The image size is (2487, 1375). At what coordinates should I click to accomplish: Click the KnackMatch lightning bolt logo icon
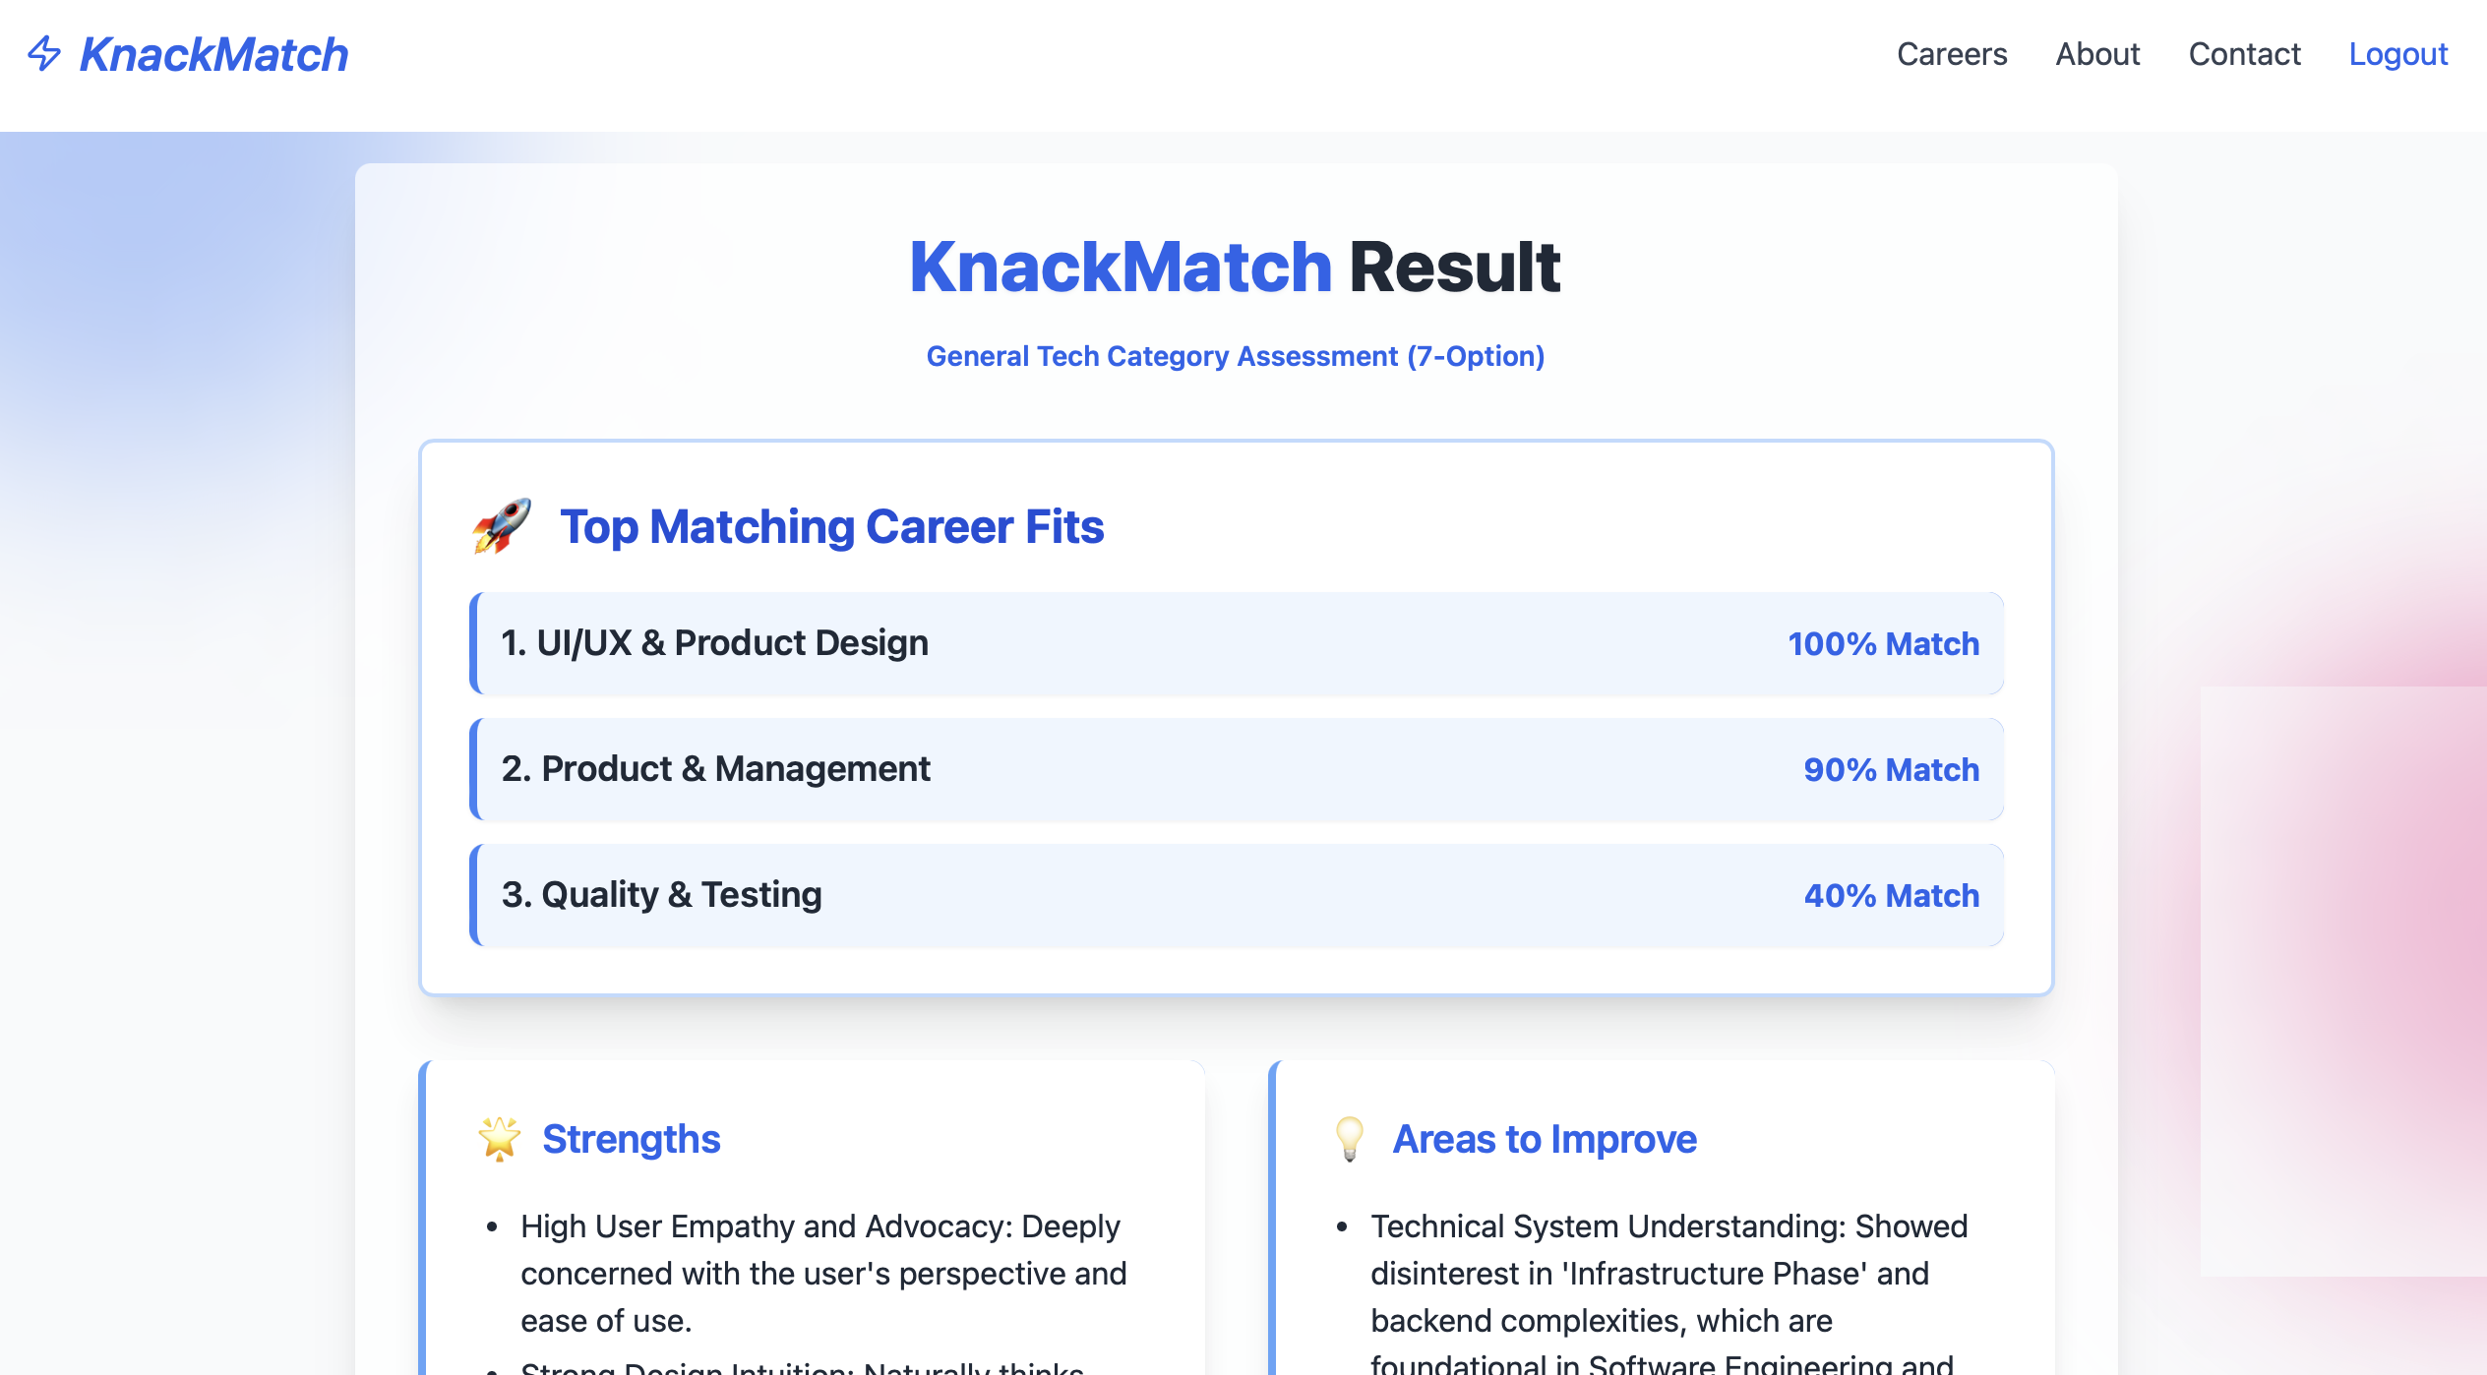44,54
